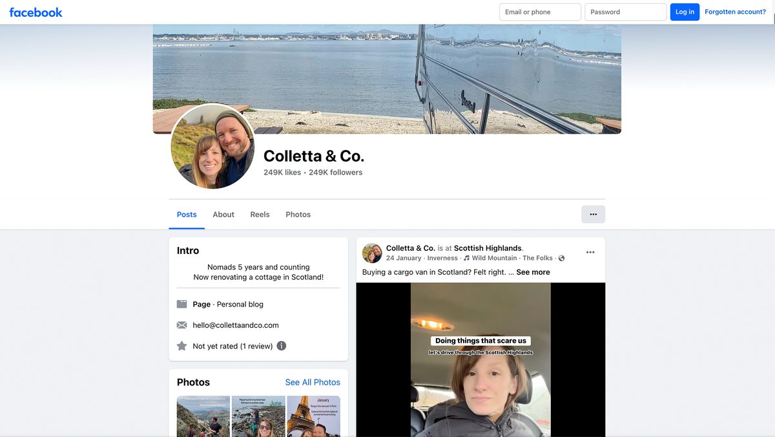Open the Reels tab
The image size is (775, 437).
click(260, 214)
